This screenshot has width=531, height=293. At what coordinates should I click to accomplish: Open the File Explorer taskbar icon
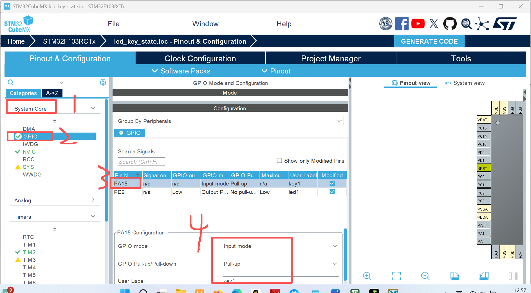pyautogui.click(x=181, y=291)
